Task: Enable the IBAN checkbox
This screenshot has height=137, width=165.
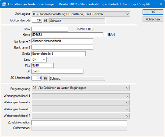Action: click(x=106, y=35)
